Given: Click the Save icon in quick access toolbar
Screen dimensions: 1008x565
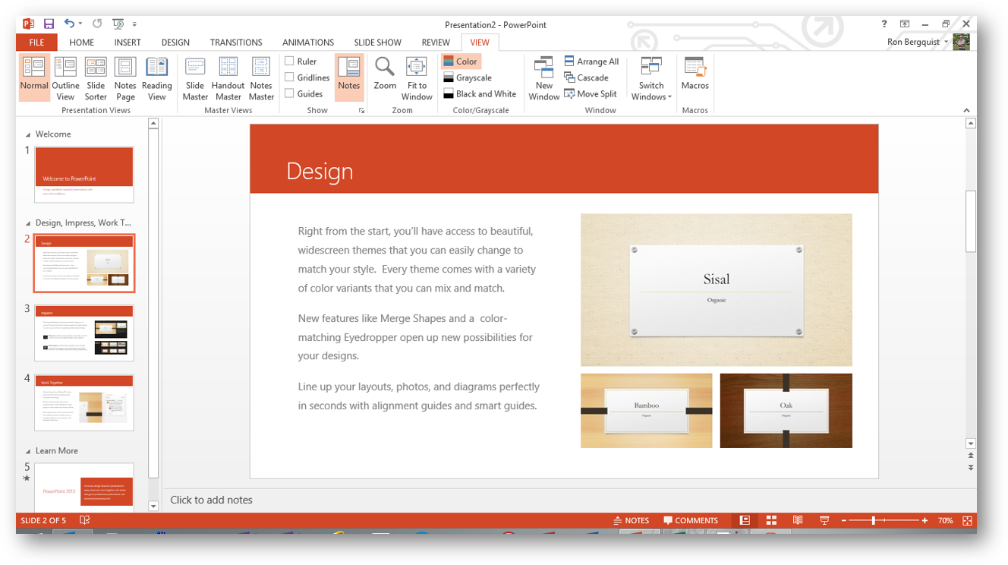Looking at the screenshot, I should [49, 24].
